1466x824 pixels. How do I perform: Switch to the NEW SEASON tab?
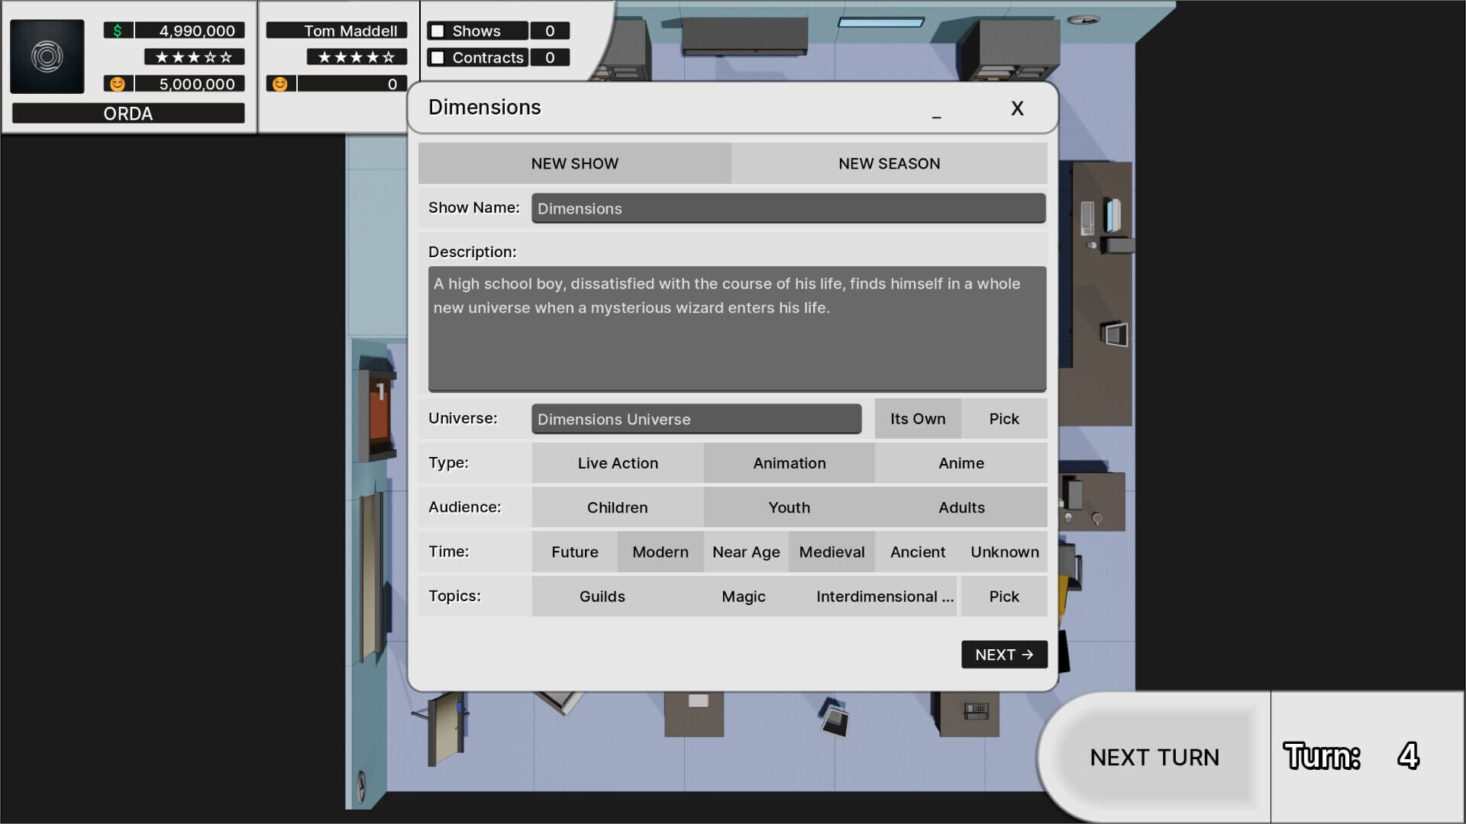[x=889, y=163]
